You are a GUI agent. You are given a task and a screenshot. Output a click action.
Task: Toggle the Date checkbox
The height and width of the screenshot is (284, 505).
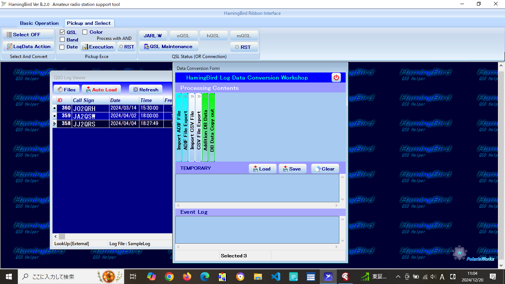click(62, 47)
